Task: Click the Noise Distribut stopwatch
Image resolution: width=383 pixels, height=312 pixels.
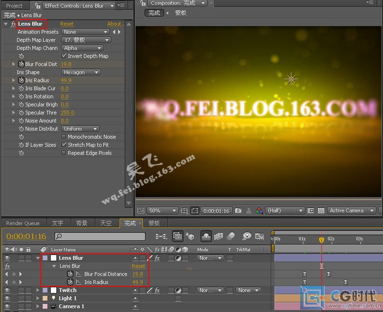Action: tap(21, 129)
